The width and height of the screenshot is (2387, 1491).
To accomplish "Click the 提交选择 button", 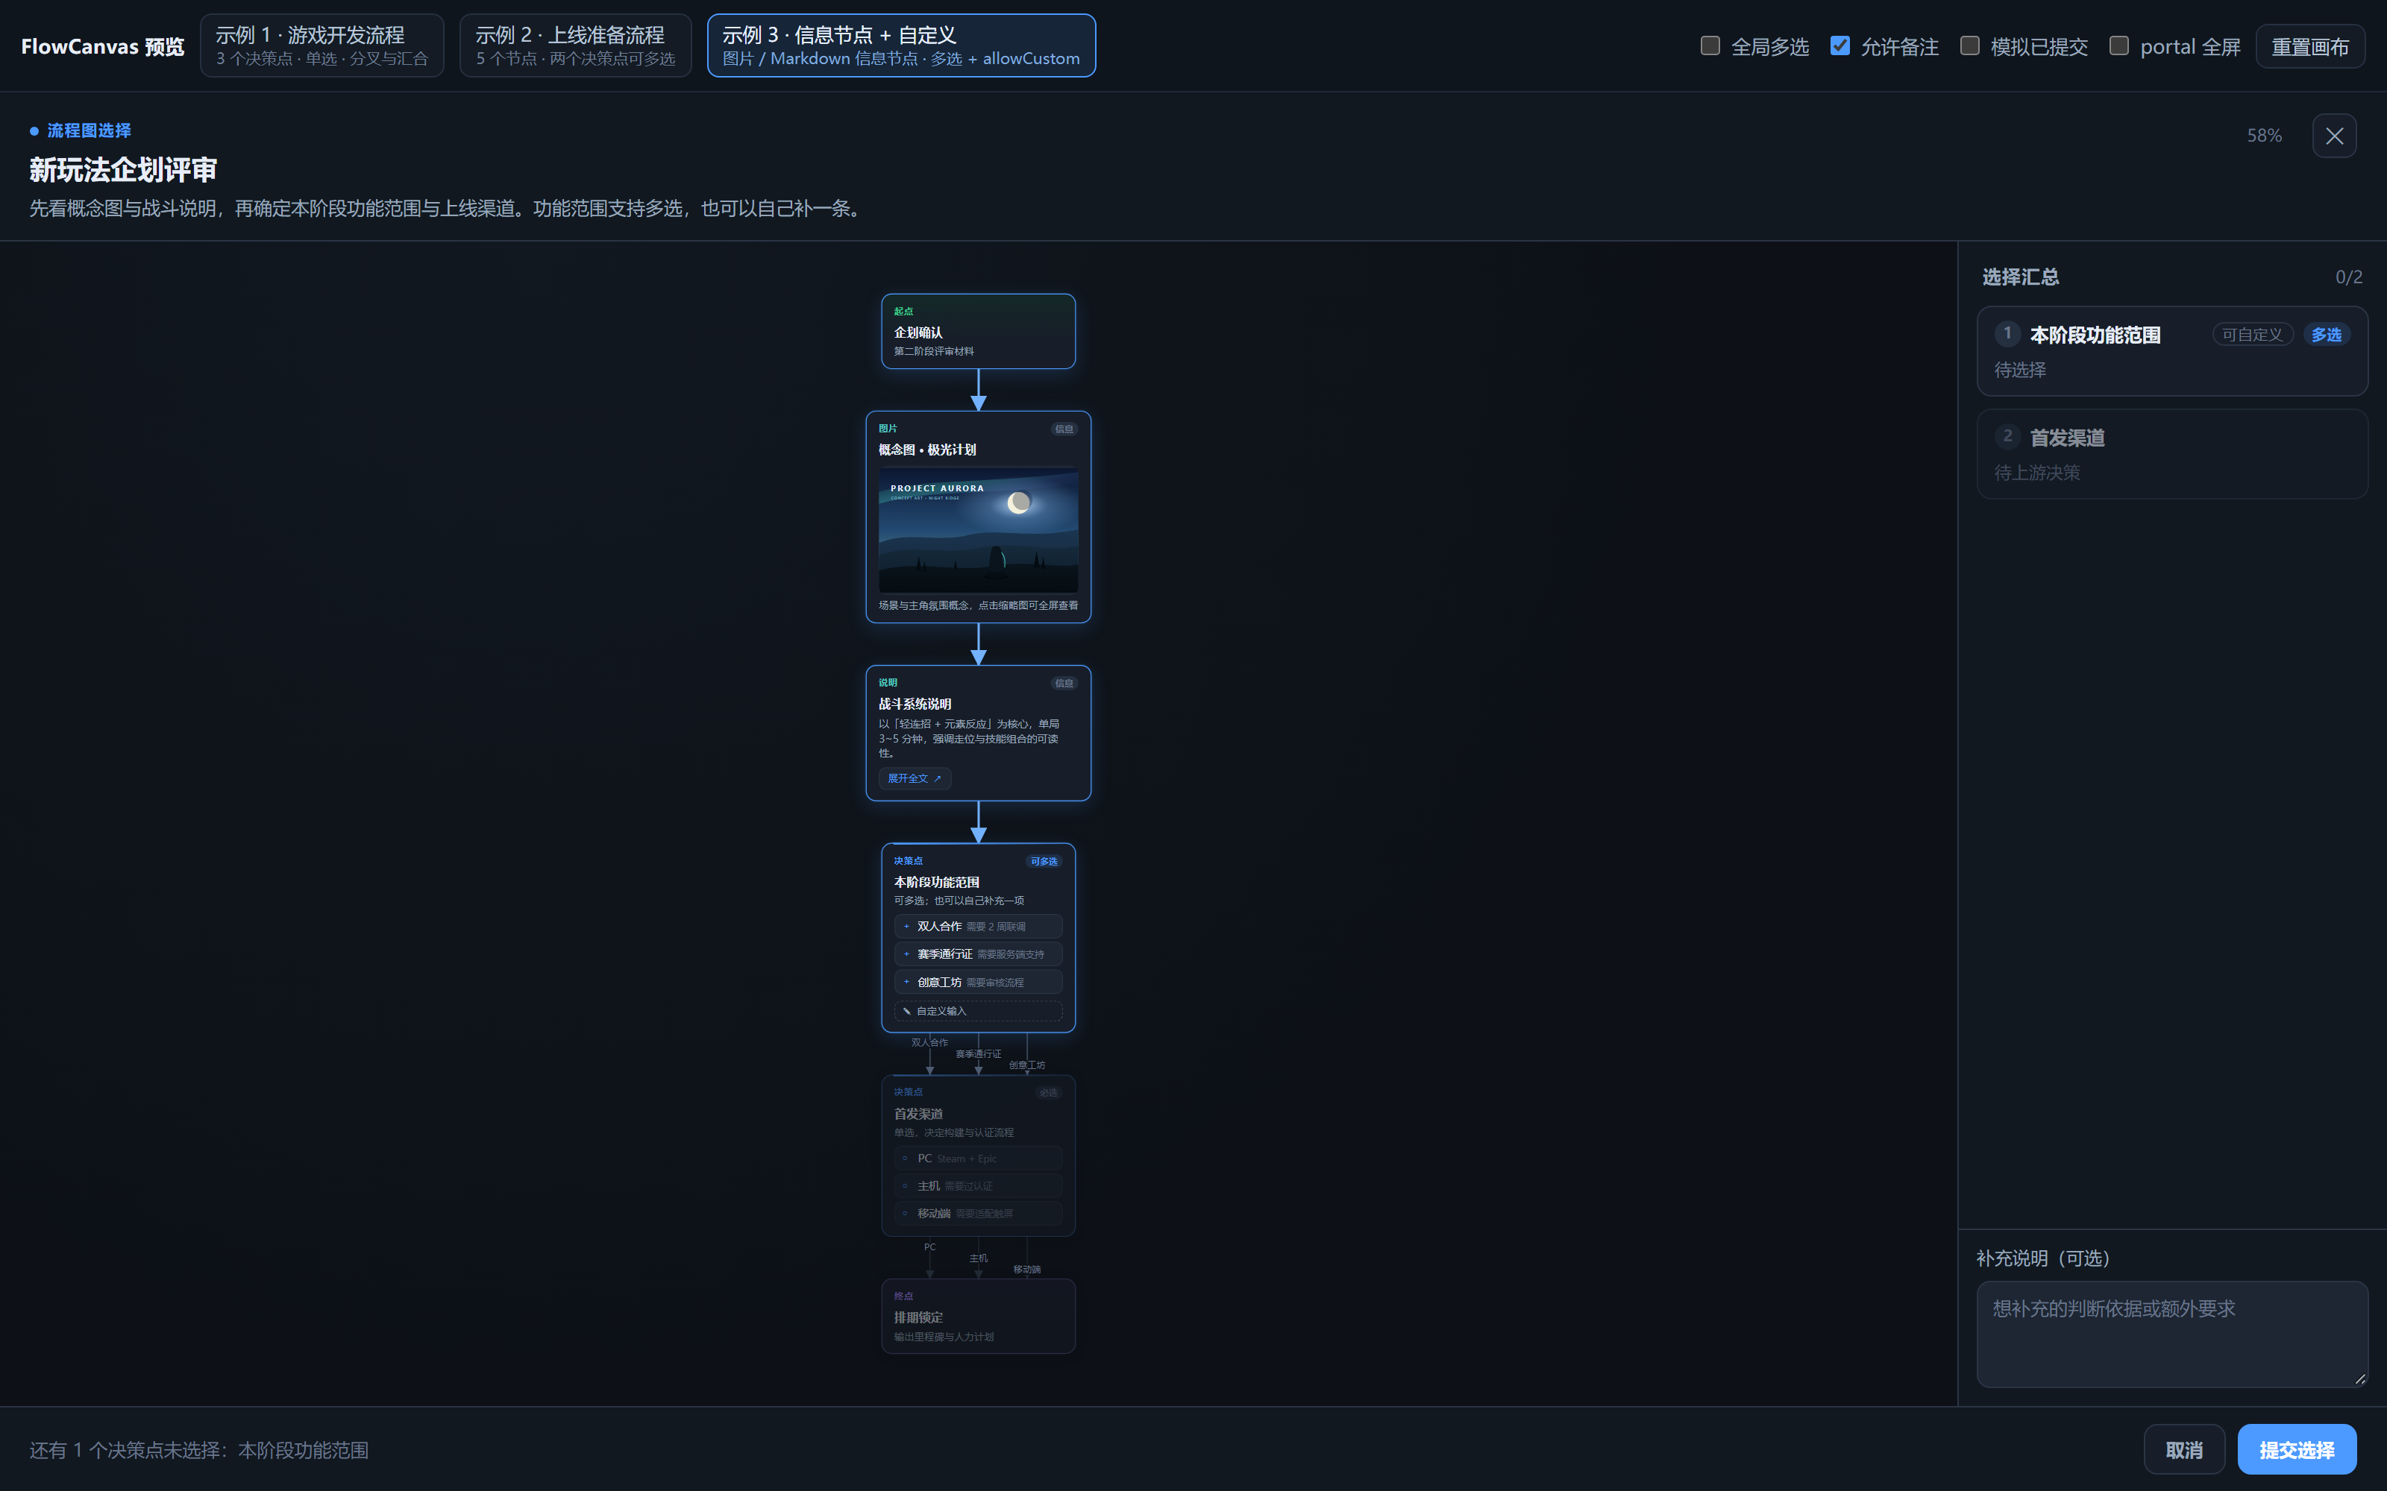I will click(2296, 1449).
